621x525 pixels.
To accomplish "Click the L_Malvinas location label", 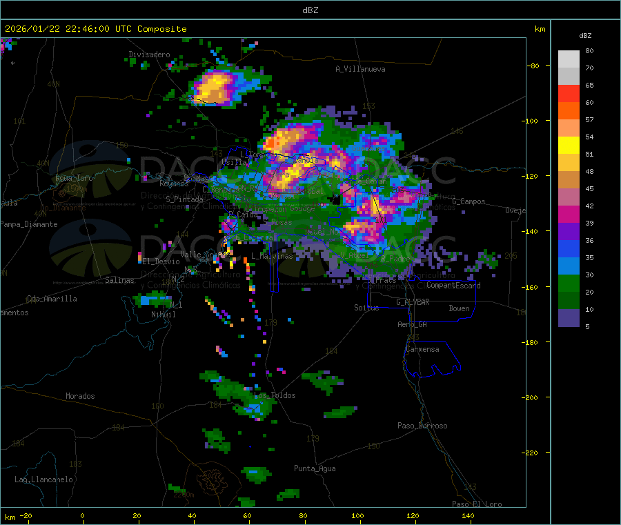I will (x=272, y=256).
